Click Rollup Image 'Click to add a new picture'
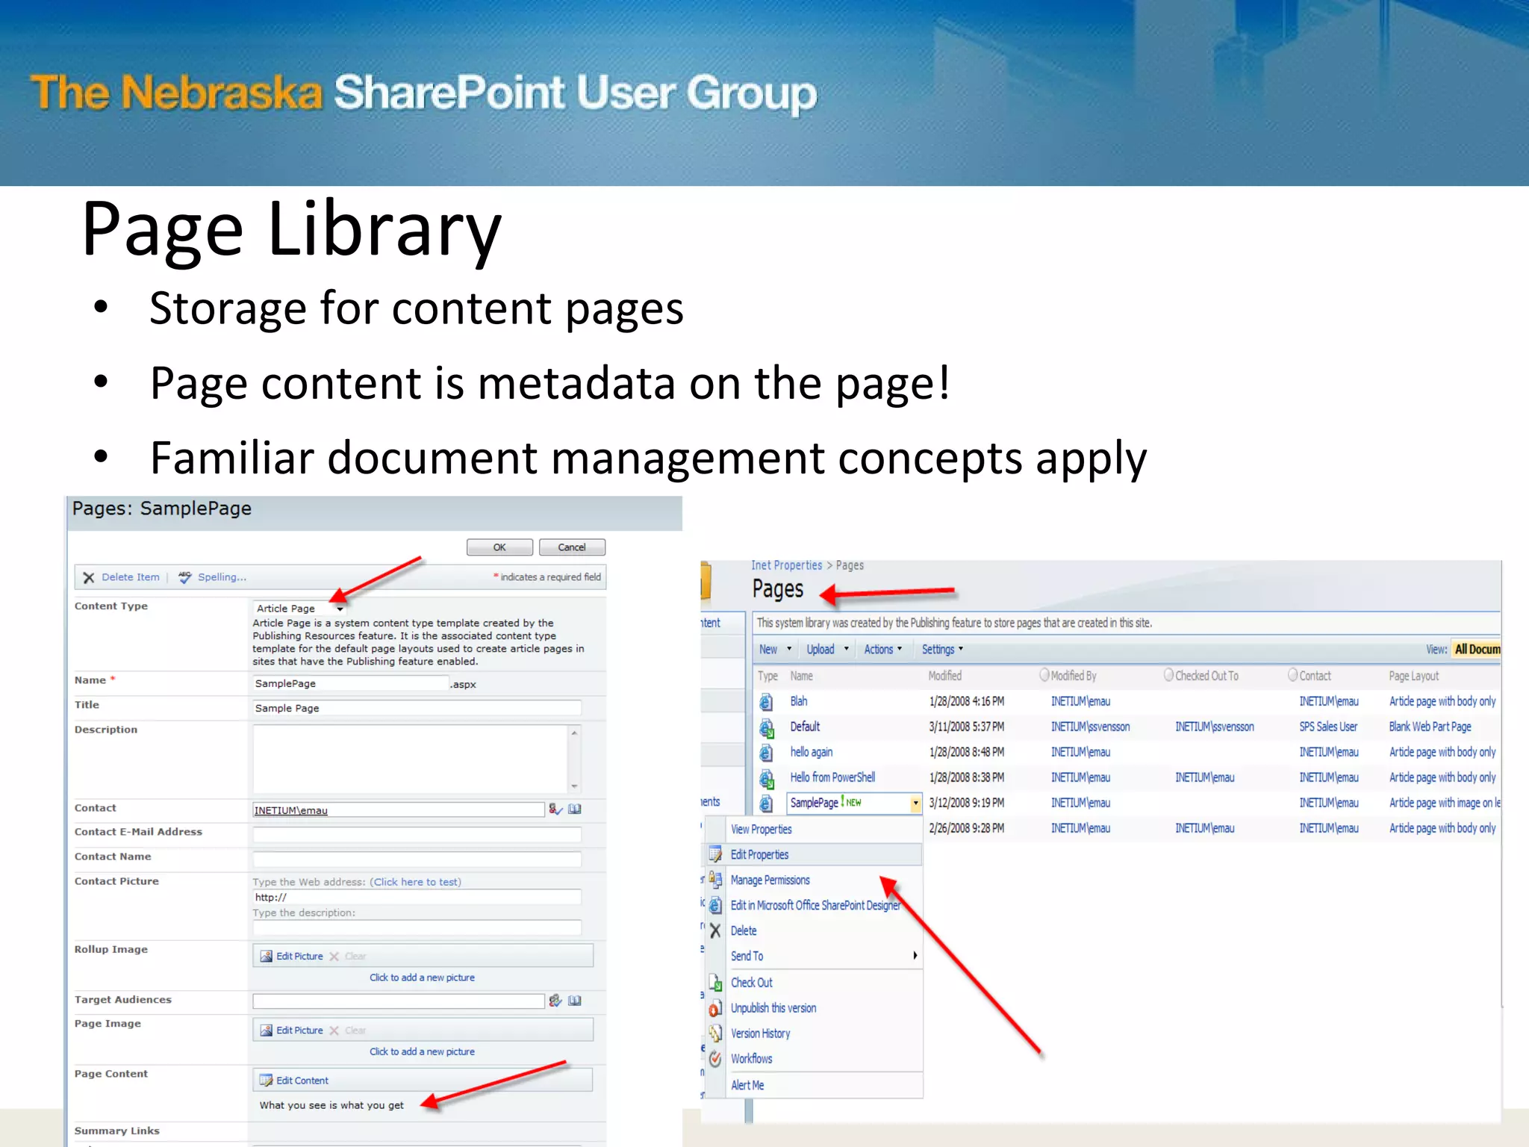1529x1147 pixels. [422, 977]
